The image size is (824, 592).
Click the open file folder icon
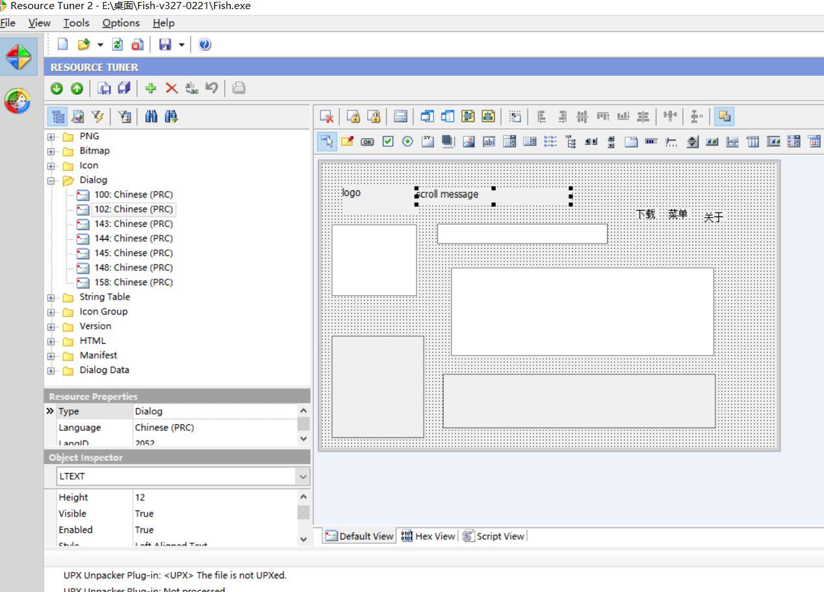83,44
